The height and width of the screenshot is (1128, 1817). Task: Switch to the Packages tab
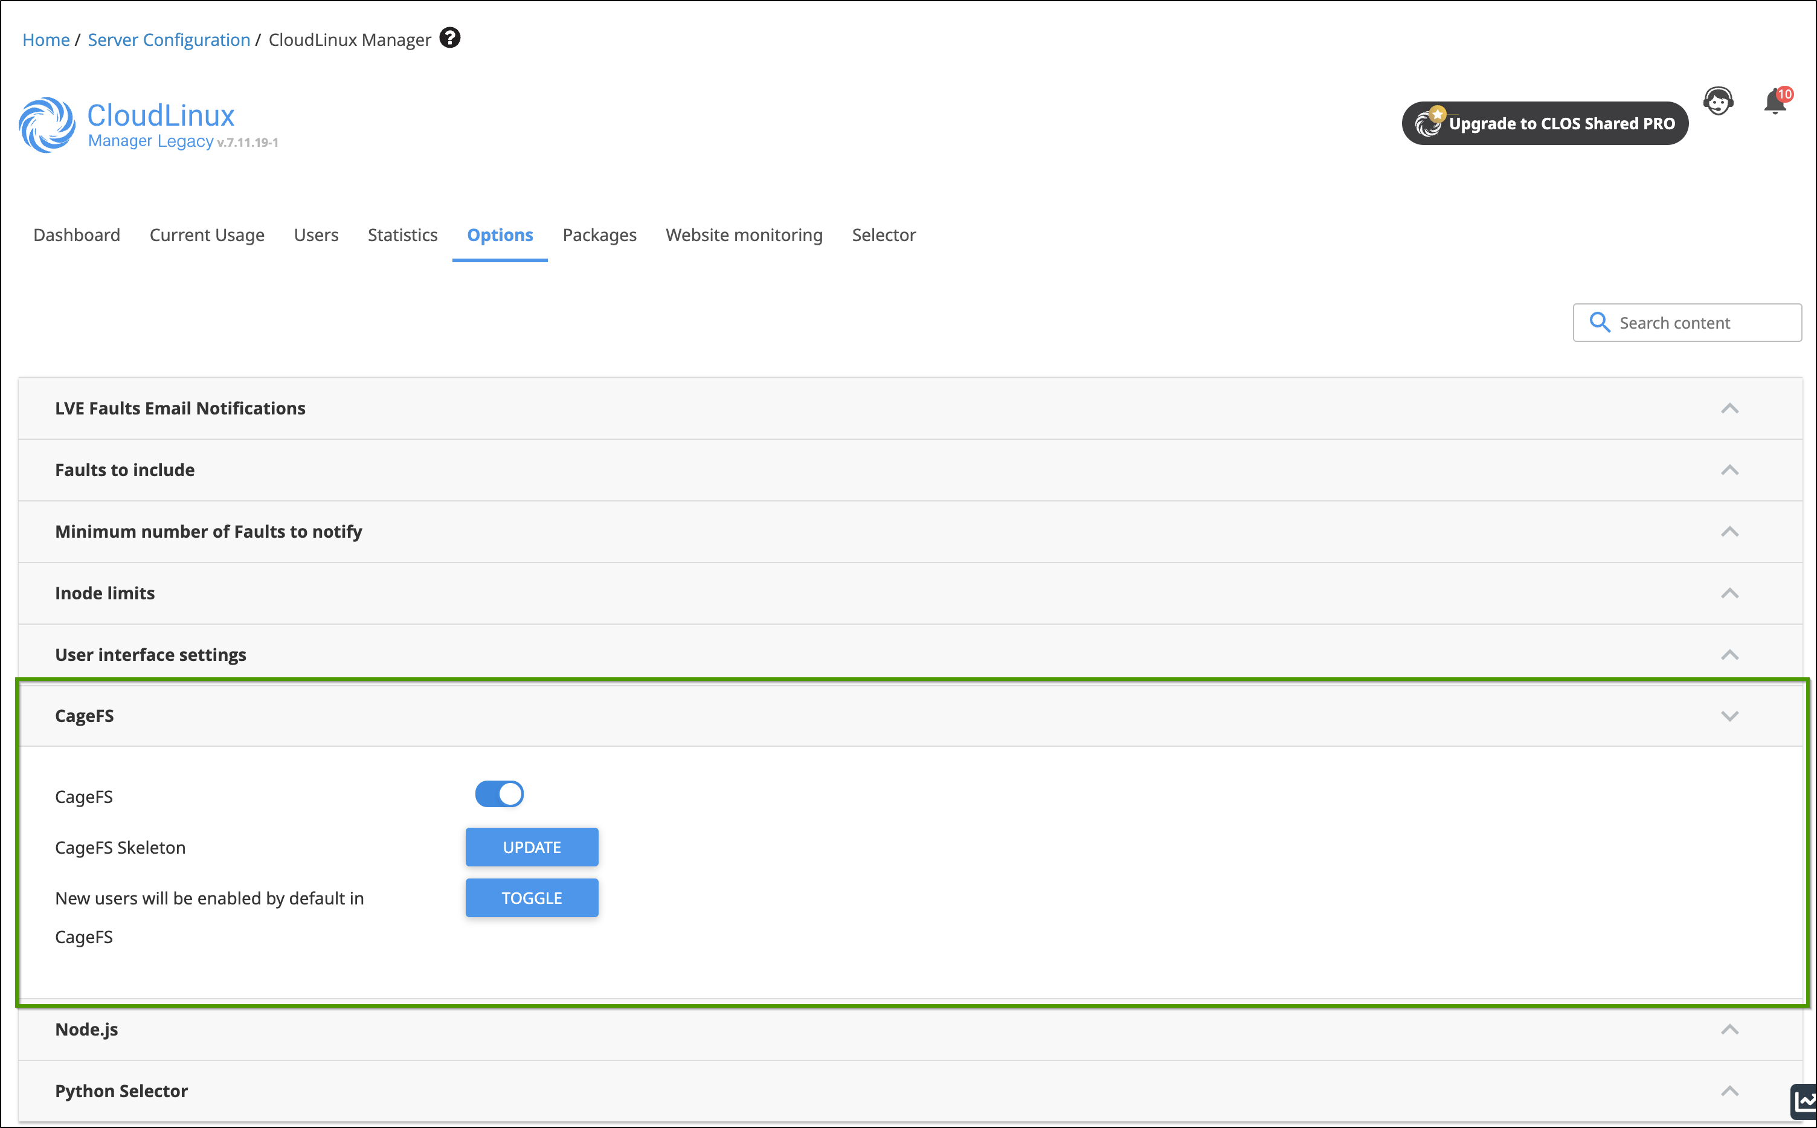tap(599, 235)
